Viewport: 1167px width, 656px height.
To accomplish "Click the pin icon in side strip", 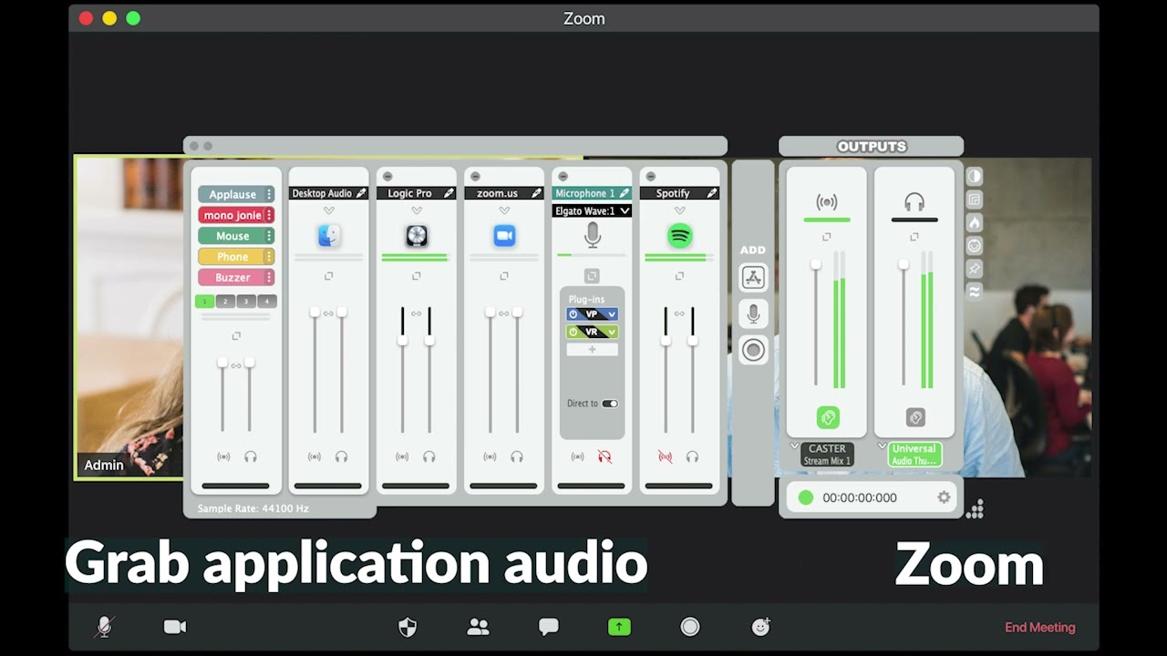I will (974, 269).
